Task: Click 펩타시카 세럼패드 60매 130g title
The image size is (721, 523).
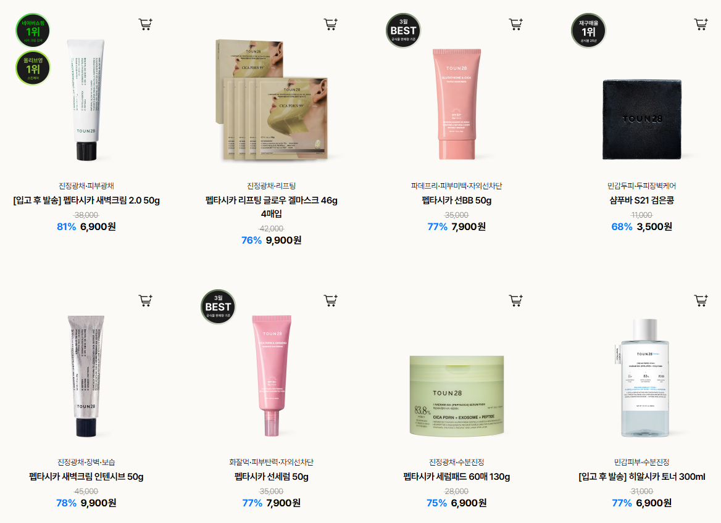Action: (457, 477)
